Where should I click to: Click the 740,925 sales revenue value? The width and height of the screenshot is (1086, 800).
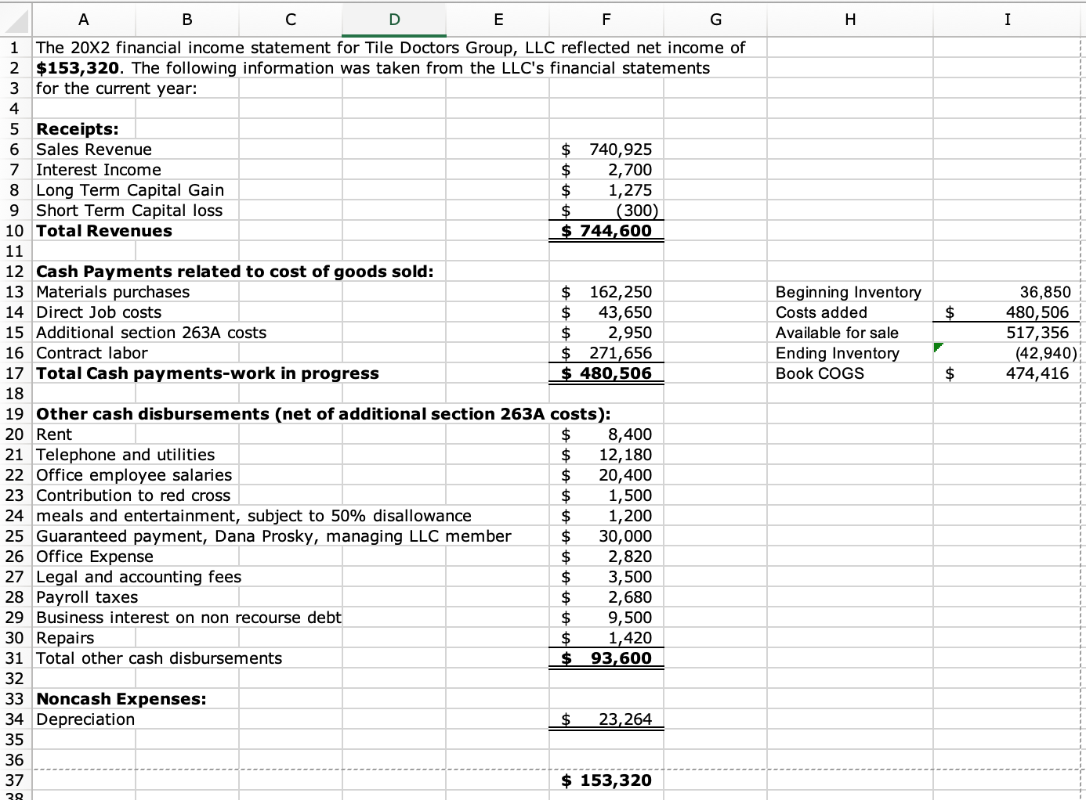tap(621, 150)
